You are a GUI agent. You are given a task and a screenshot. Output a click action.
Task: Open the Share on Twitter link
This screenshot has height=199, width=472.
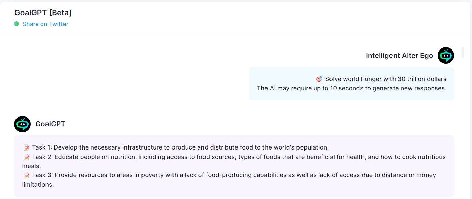(45, 24)
